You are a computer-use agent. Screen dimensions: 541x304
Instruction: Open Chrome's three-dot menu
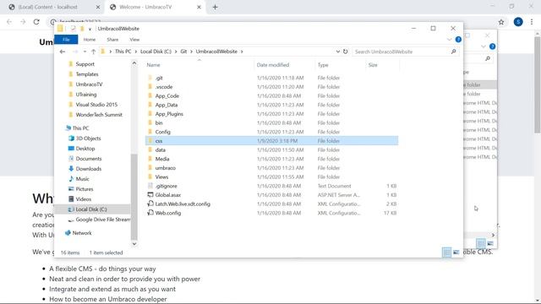pyautogui.click(x=532, y=22)
